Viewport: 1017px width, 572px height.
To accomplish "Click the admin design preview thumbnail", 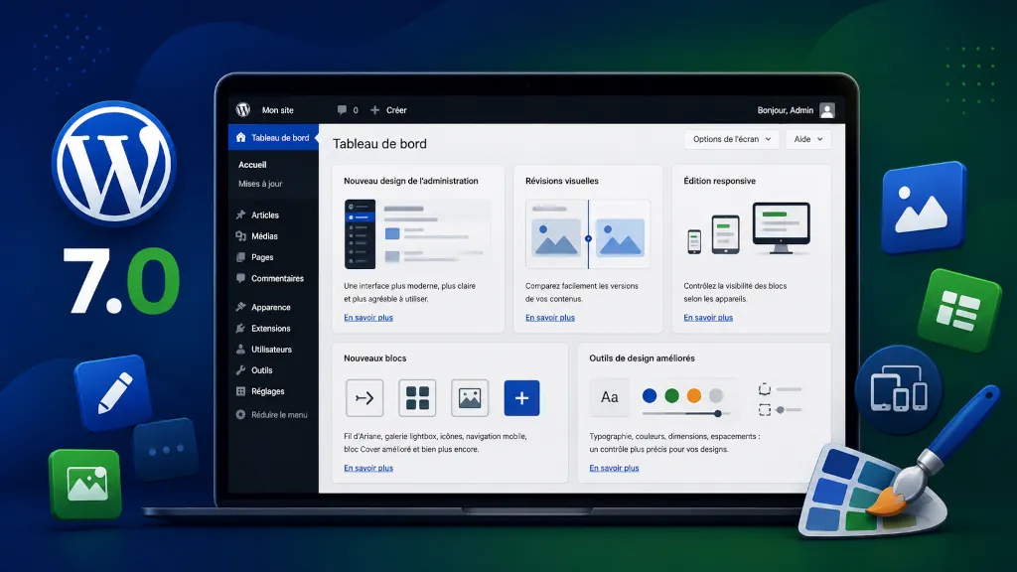I will (418, 234).
